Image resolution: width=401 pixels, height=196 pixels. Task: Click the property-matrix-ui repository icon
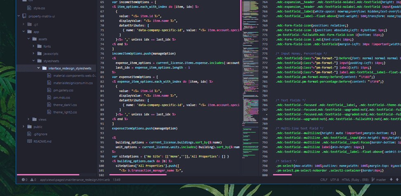pyautogui.click(x=24, y=16)
